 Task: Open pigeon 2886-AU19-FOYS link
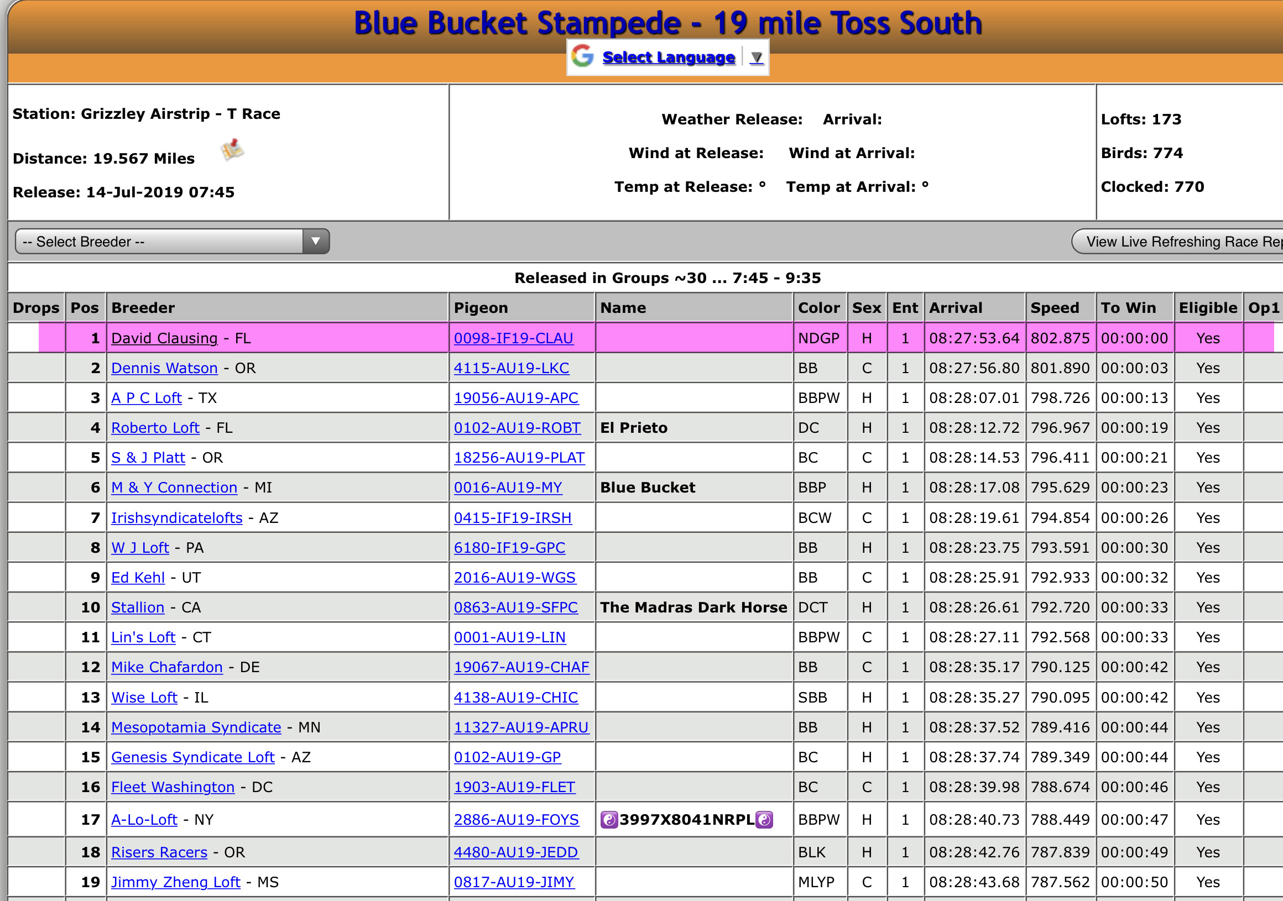click(x=516, y=819)
